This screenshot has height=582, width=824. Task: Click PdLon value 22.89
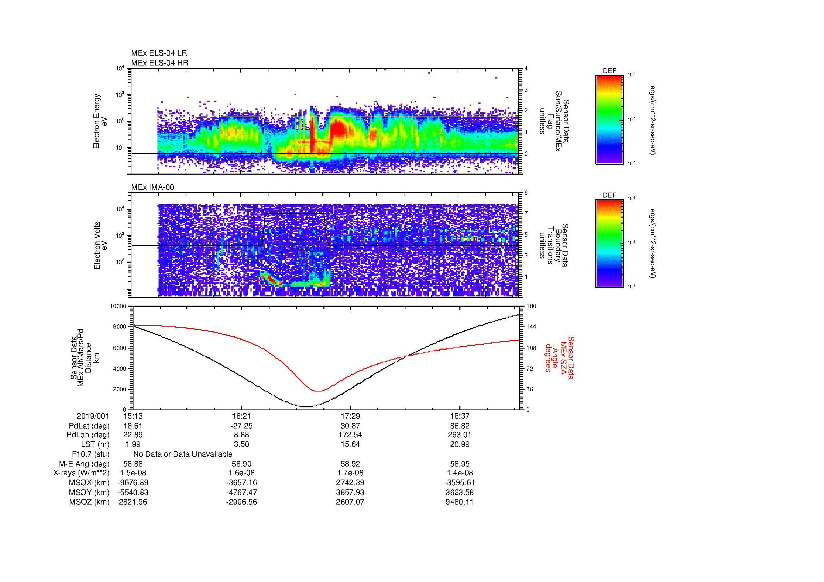[133, 435]
